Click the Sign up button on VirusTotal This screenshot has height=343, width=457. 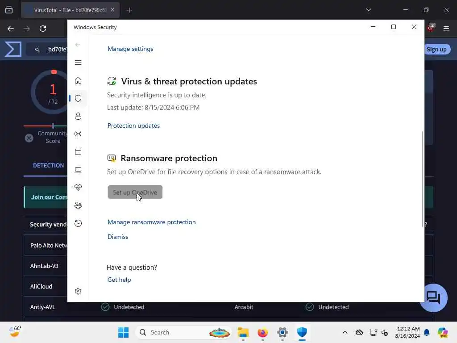pyautogui.click(x=436, y=49)
